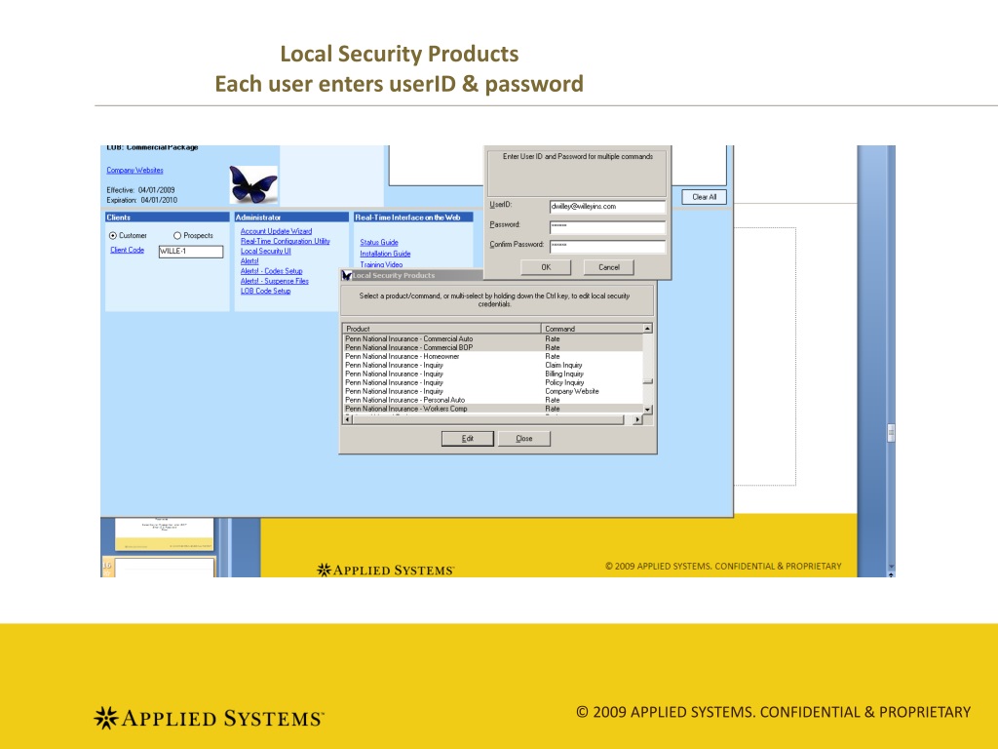Open Real-Time Configuration Utility link
The image size is (998, 749).
[x=286, y=241]
